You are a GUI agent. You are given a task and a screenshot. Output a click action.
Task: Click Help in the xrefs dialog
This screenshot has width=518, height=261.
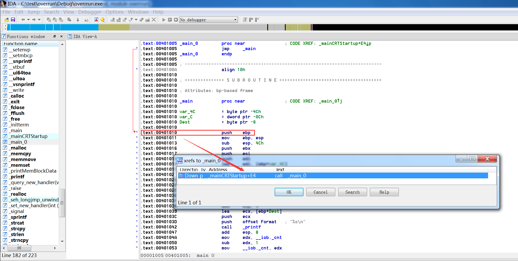[x=384, y=192]
